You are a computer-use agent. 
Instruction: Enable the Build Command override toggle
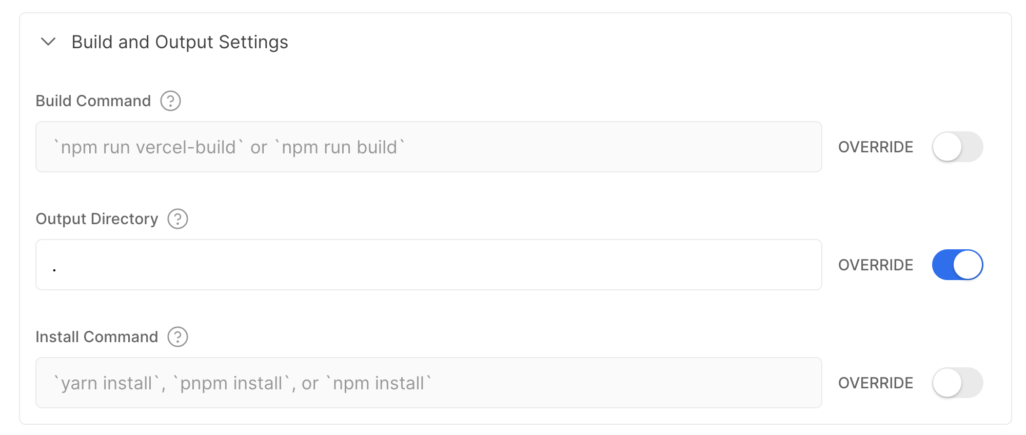pos(957,147)
